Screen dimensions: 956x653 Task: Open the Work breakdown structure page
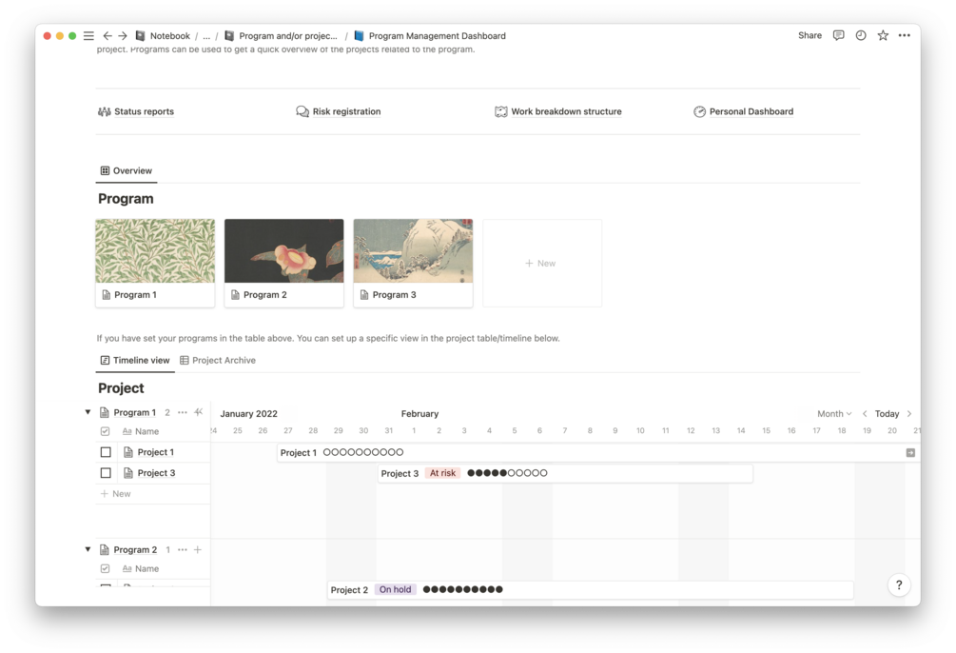566,111
